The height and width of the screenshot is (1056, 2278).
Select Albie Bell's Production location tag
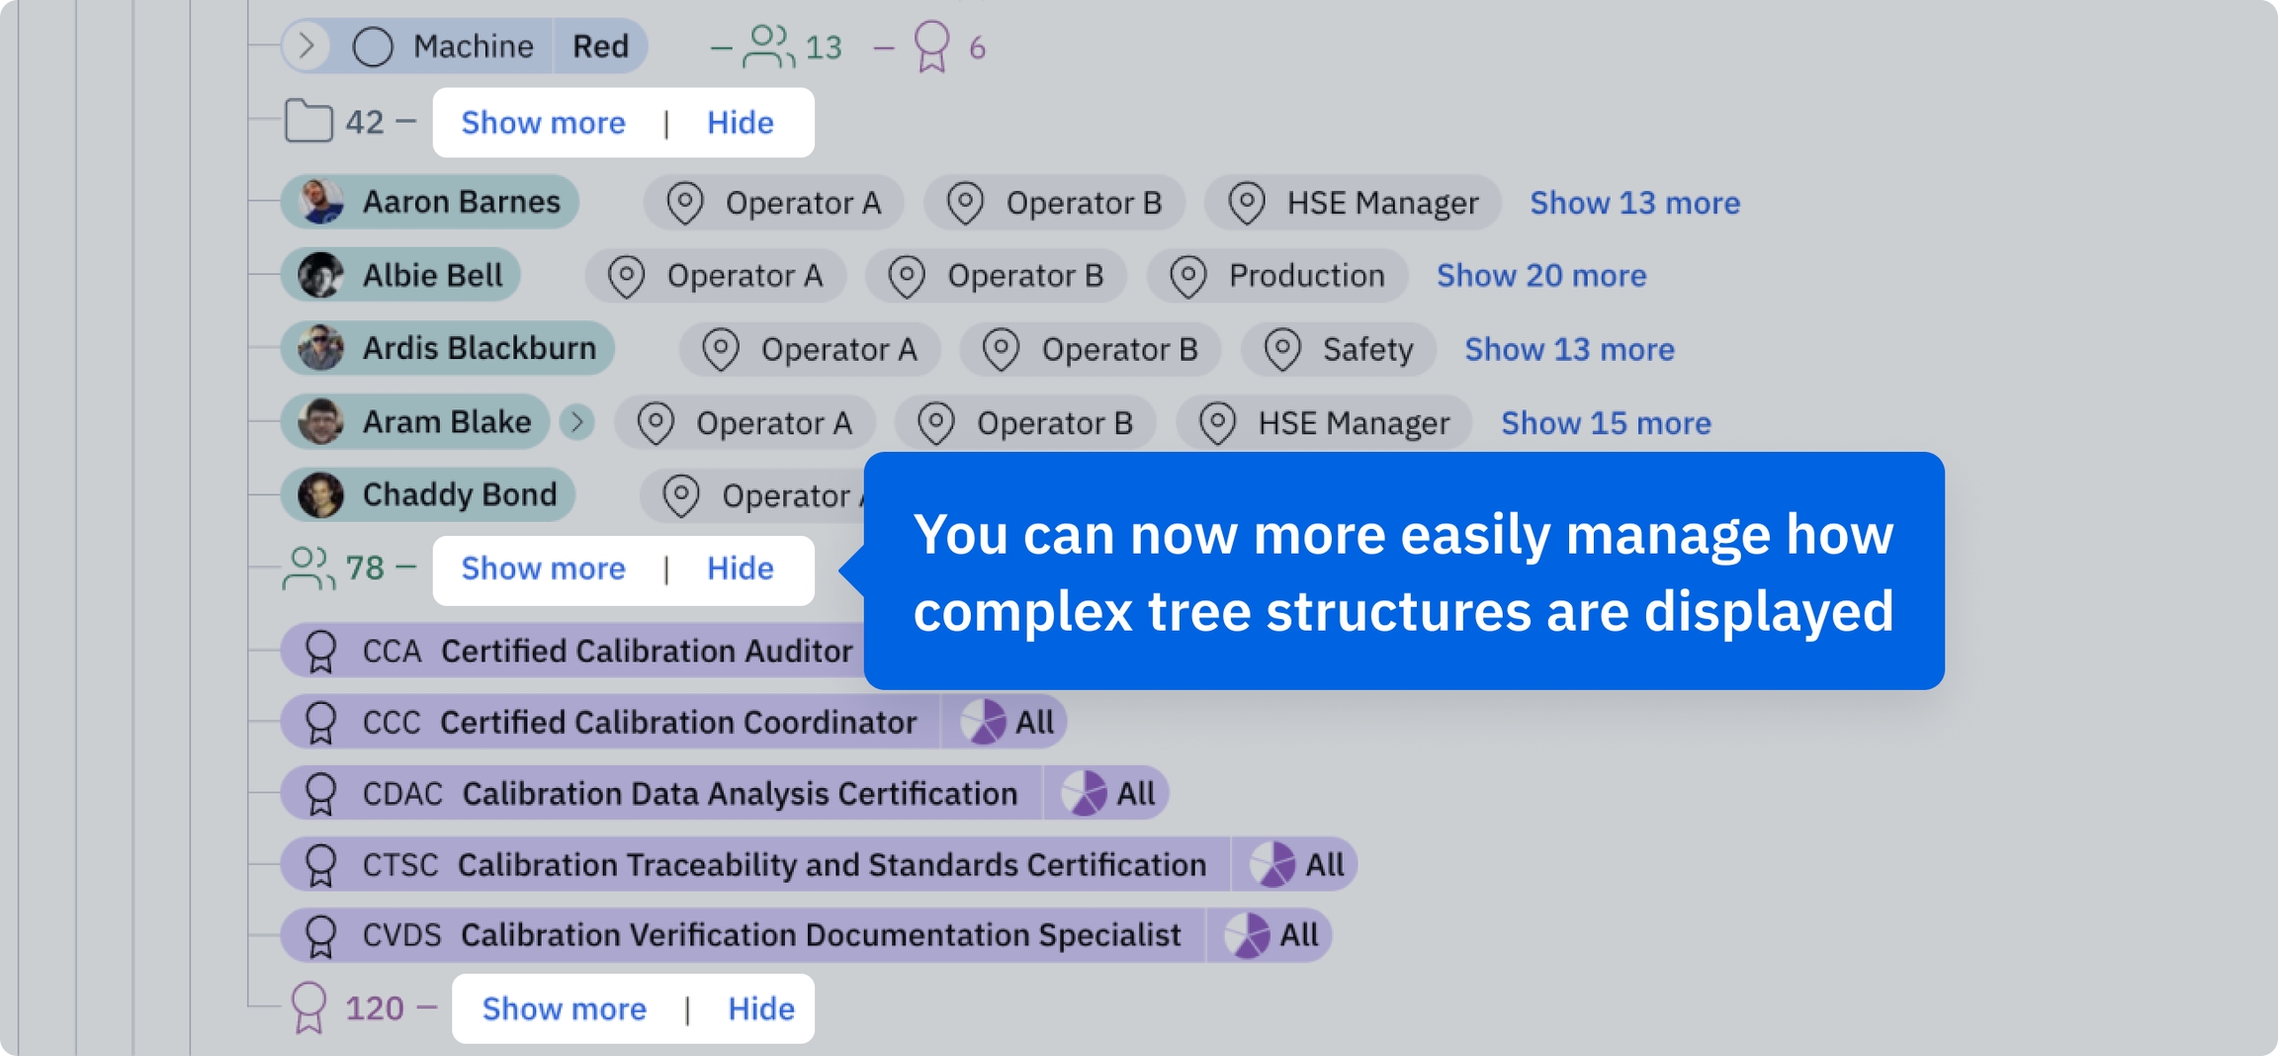tap(1277, 276)
